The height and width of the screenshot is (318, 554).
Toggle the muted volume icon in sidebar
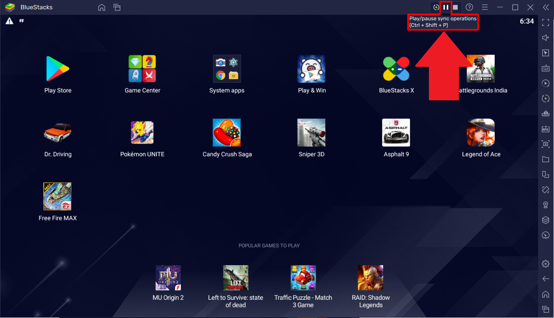pyautogui.click(x=546, y=38)
